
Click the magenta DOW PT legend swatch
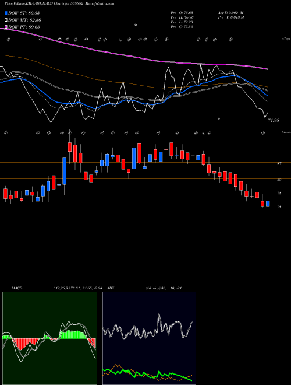[6, 27]
